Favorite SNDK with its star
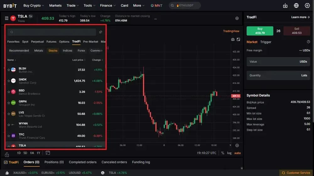314x176 pixels. pos(8,81)
